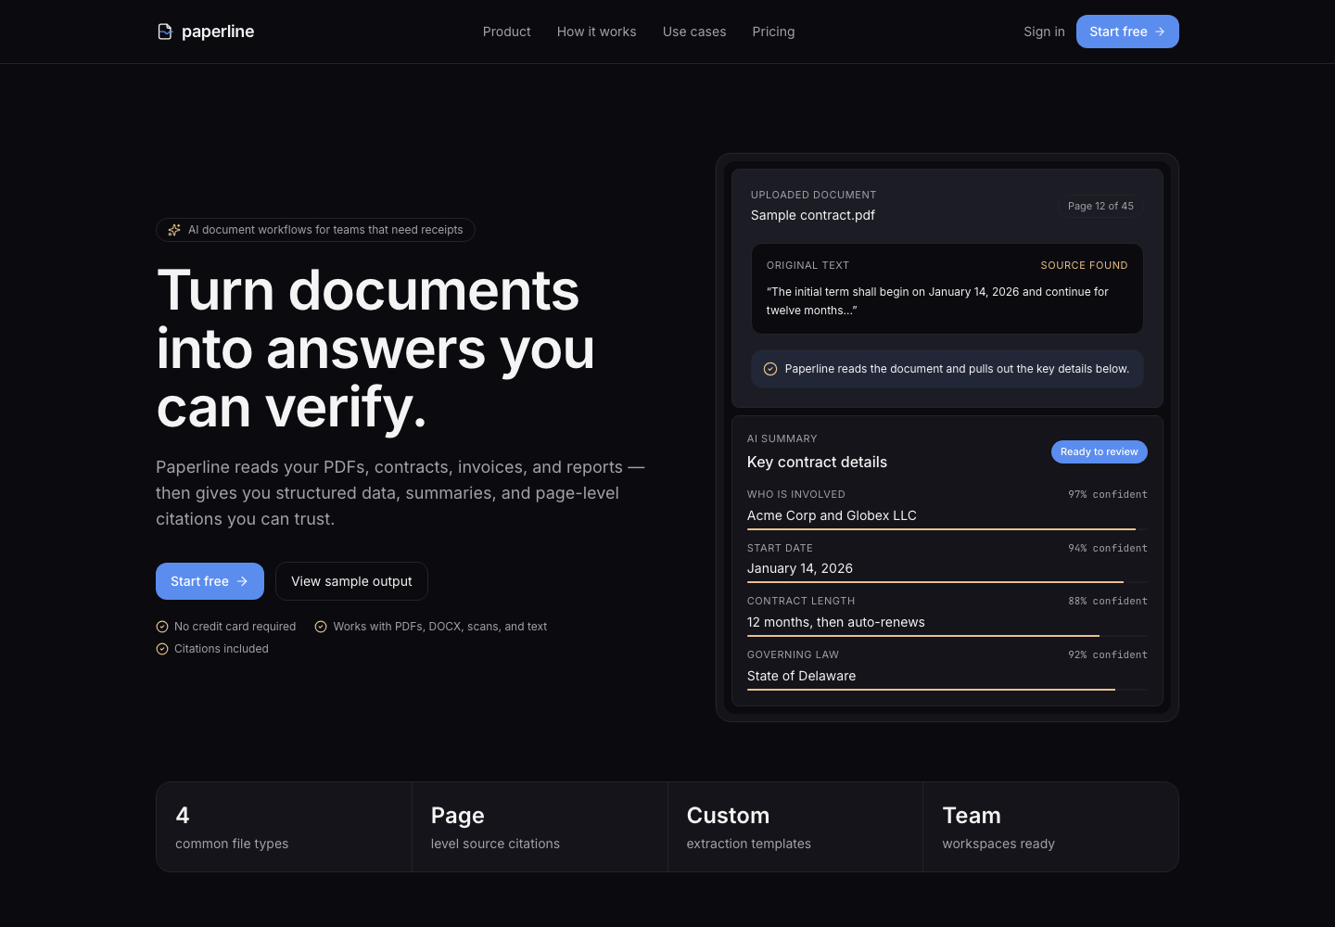Click the 94% confident label
The height and width of the screenshot is (927, 1335).
1108,548
